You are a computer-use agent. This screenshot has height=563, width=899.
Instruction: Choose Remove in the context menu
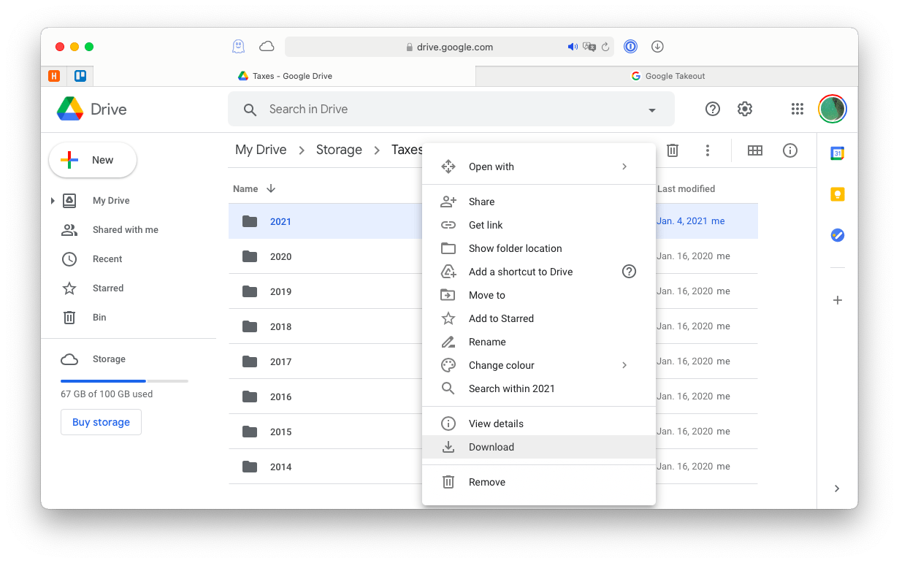coord(539,482)
